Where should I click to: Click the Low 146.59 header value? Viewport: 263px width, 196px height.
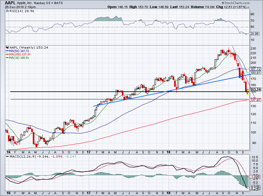click(159, 7)
